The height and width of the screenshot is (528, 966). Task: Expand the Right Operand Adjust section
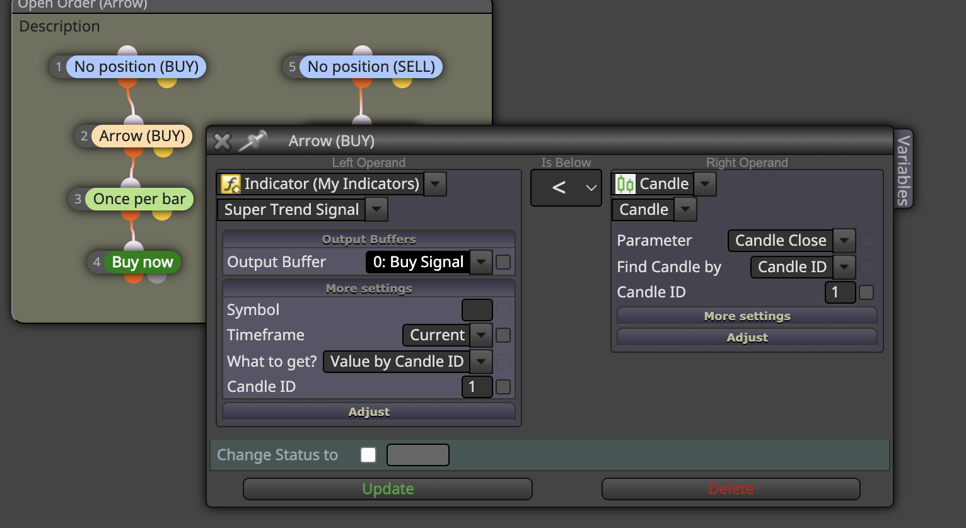click(747, 338)
